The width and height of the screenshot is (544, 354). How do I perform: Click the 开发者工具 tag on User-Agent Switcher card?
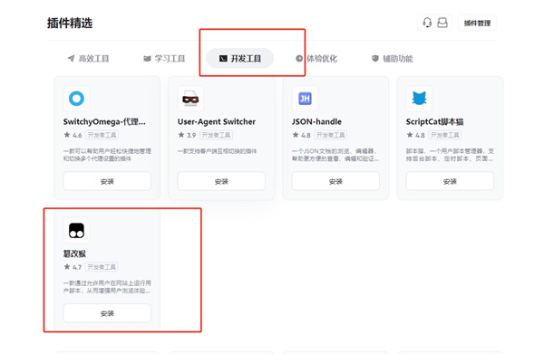(x=216, y=135)
